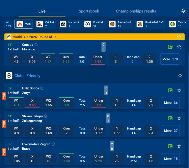The height and width of the screenshot is (168, 189).
Task: Click TOP badge on HNK Gorica match
Action: (x=4, y=96)
